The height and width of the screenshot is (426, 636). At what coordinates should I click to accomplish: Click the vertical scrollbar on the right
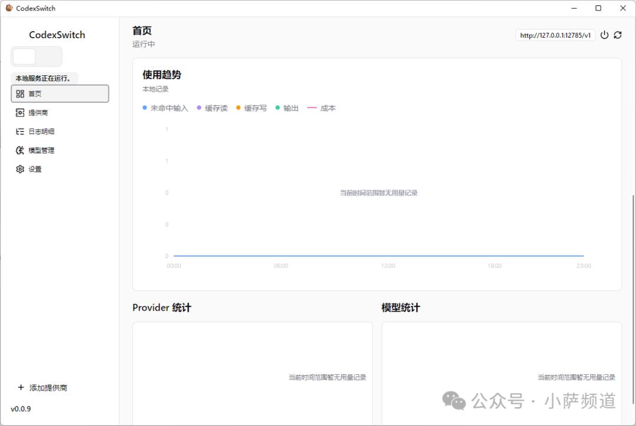pyautogui.click(x=632, y=300)
